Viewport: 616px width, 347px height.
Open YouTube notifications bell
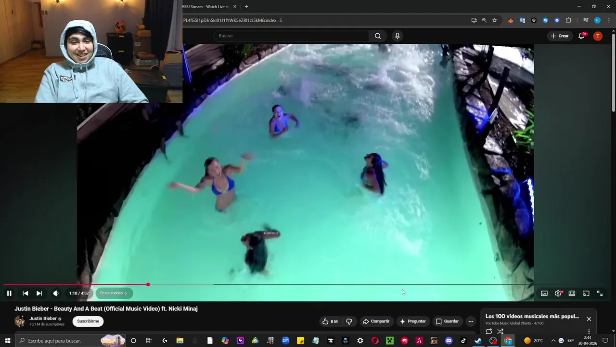[581, 36]
